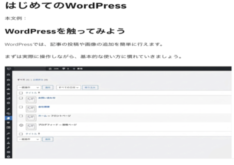The width and height of the screenshot is (234, 165).
Task: Click the heading はじめてのWordPress
Action: 66,6
